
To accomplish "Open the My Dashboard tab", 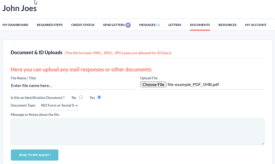I will point(15,25).
